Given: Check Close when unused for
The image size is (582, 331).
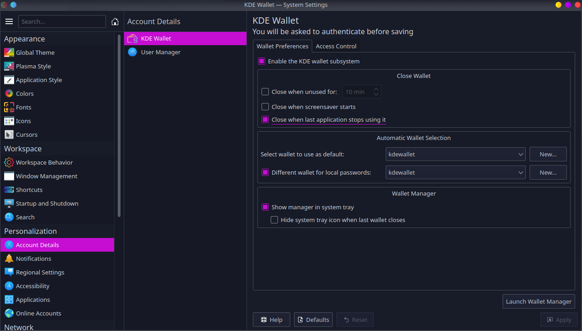Looking at the screenshot, I should point(265,92).
